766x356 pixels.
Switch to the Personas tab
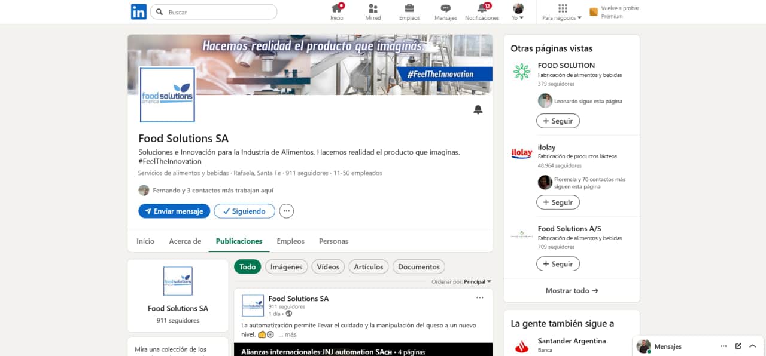[333, 241]
